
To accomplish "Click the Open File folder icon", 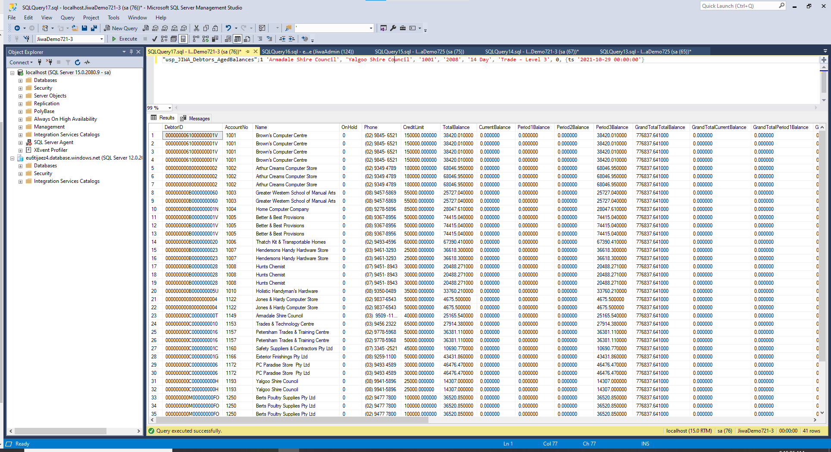I will (x=75, y=28).
